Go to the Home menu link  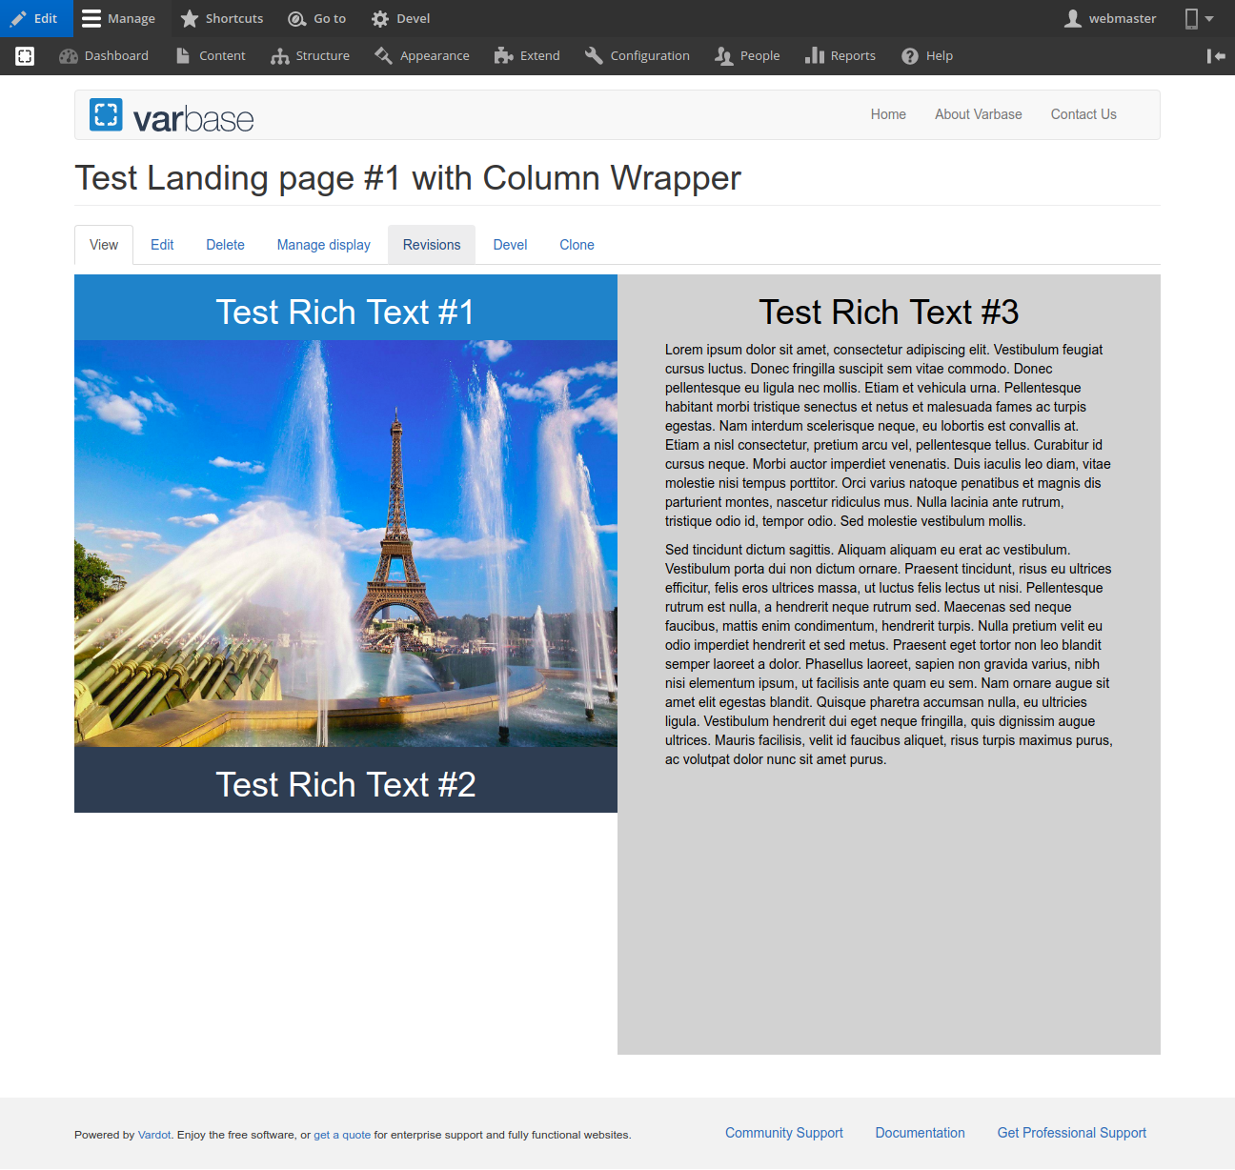point(888,114)
